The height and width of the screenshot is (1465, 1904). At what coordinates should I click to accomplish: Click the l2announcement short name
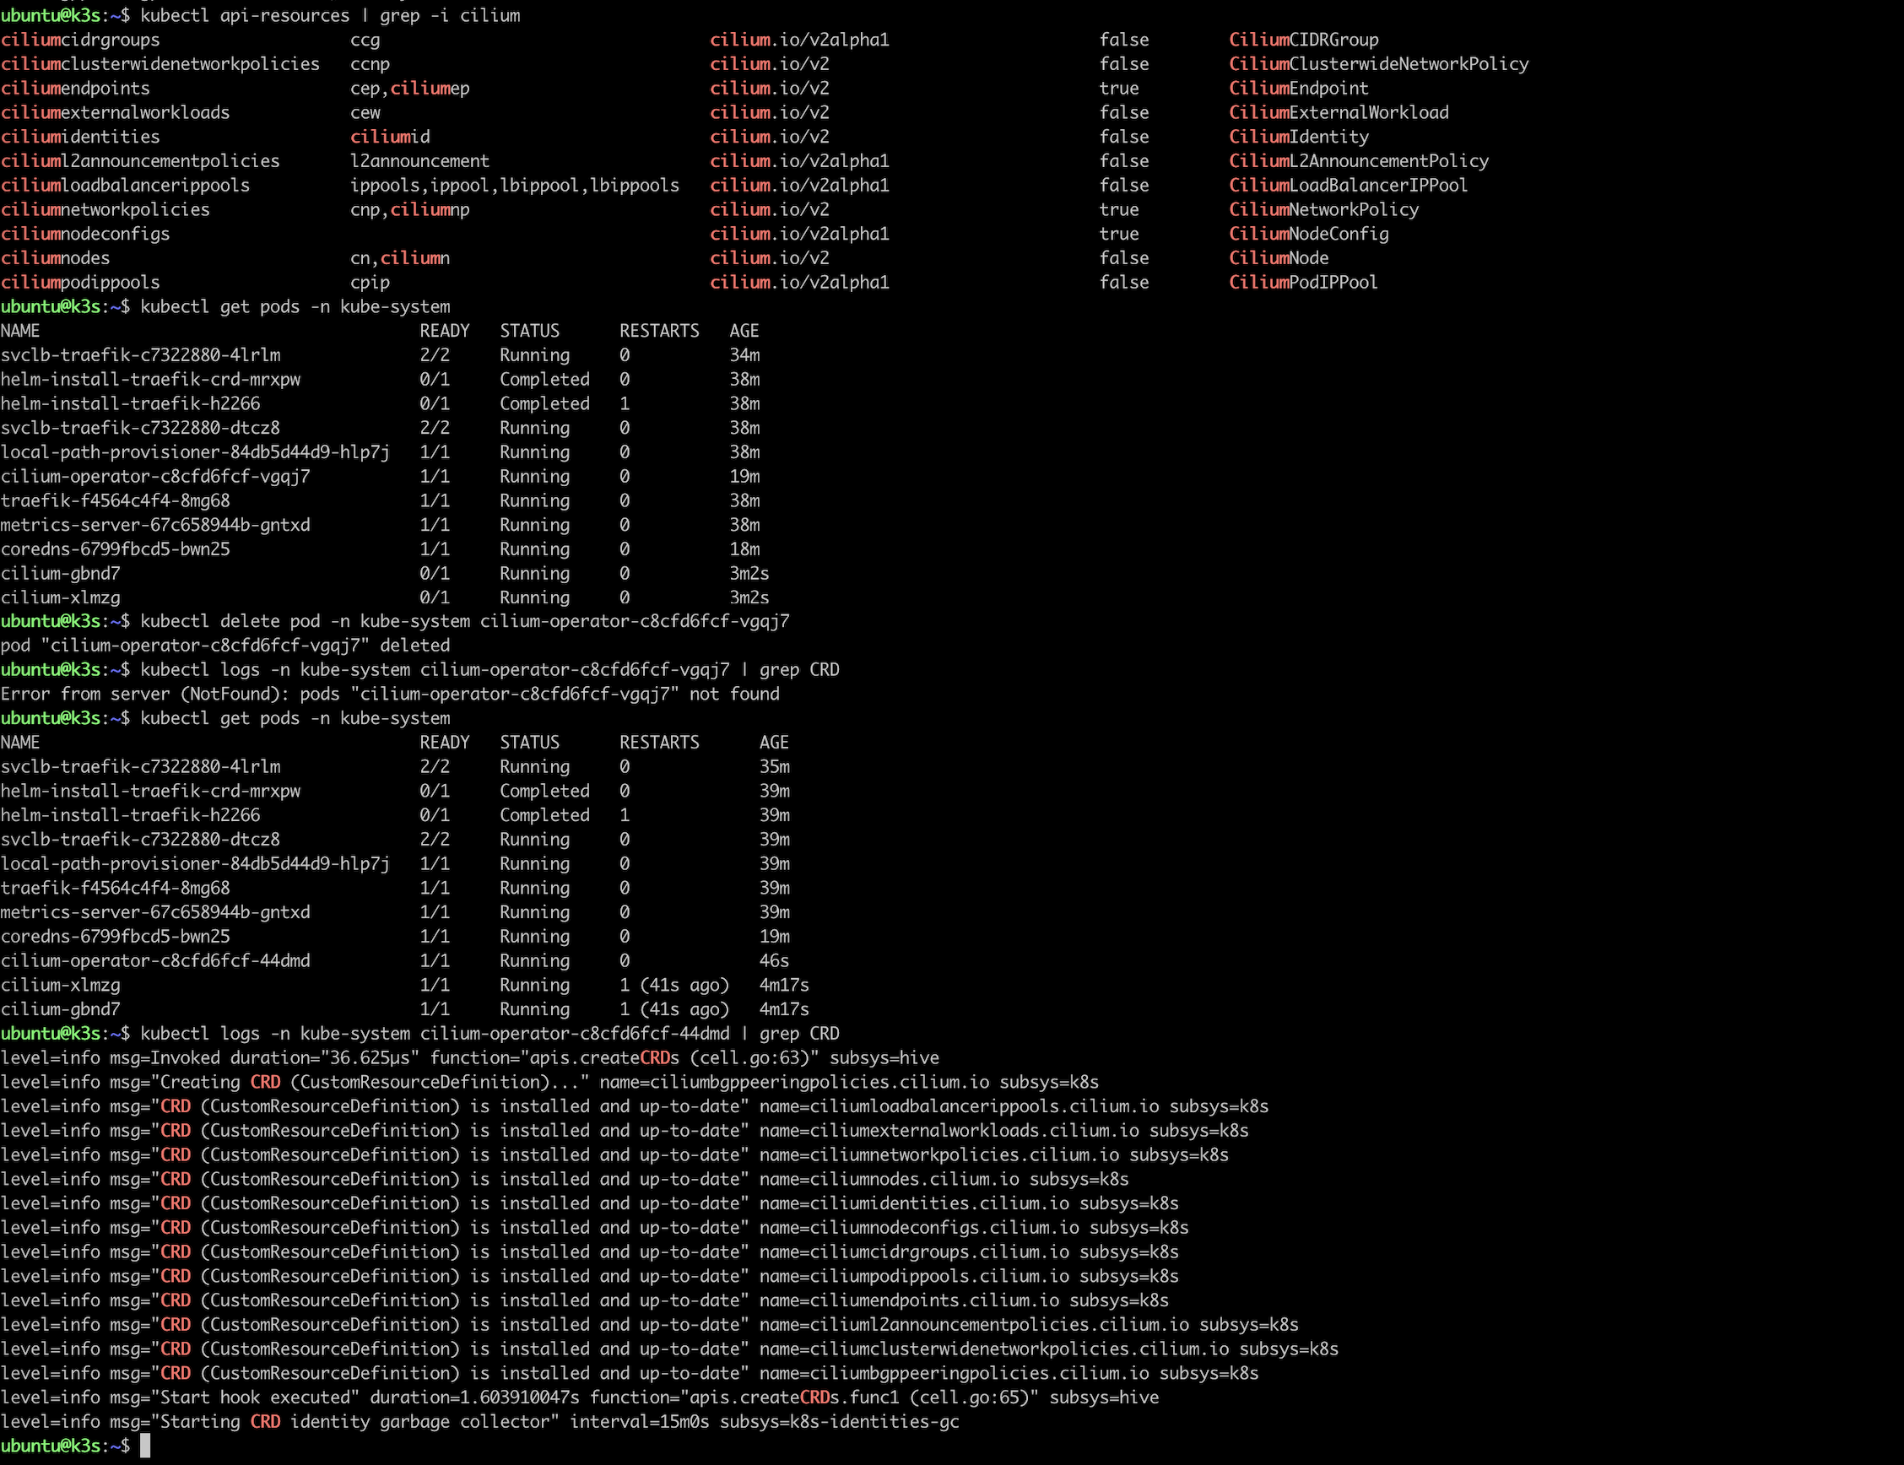419,161
